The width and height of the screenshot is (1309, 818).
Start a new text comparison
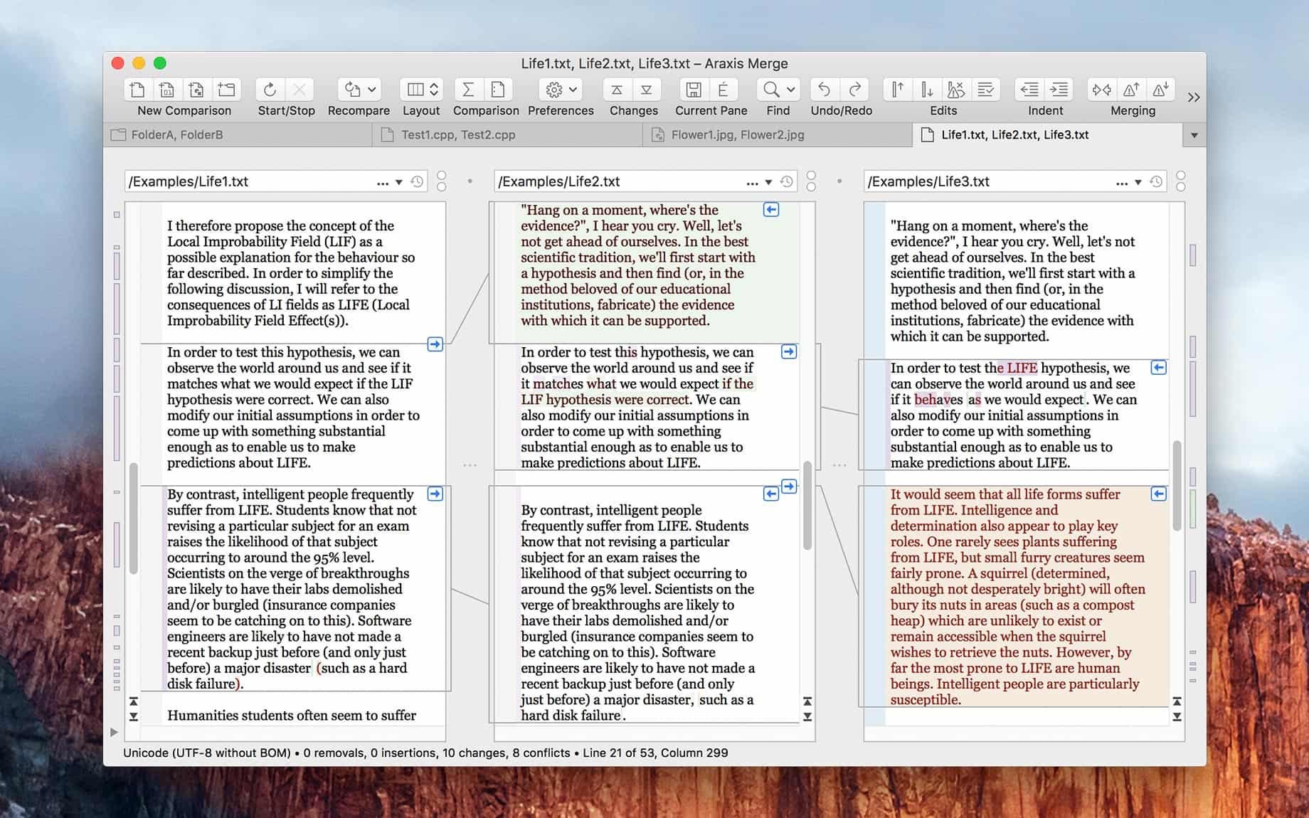137,89
